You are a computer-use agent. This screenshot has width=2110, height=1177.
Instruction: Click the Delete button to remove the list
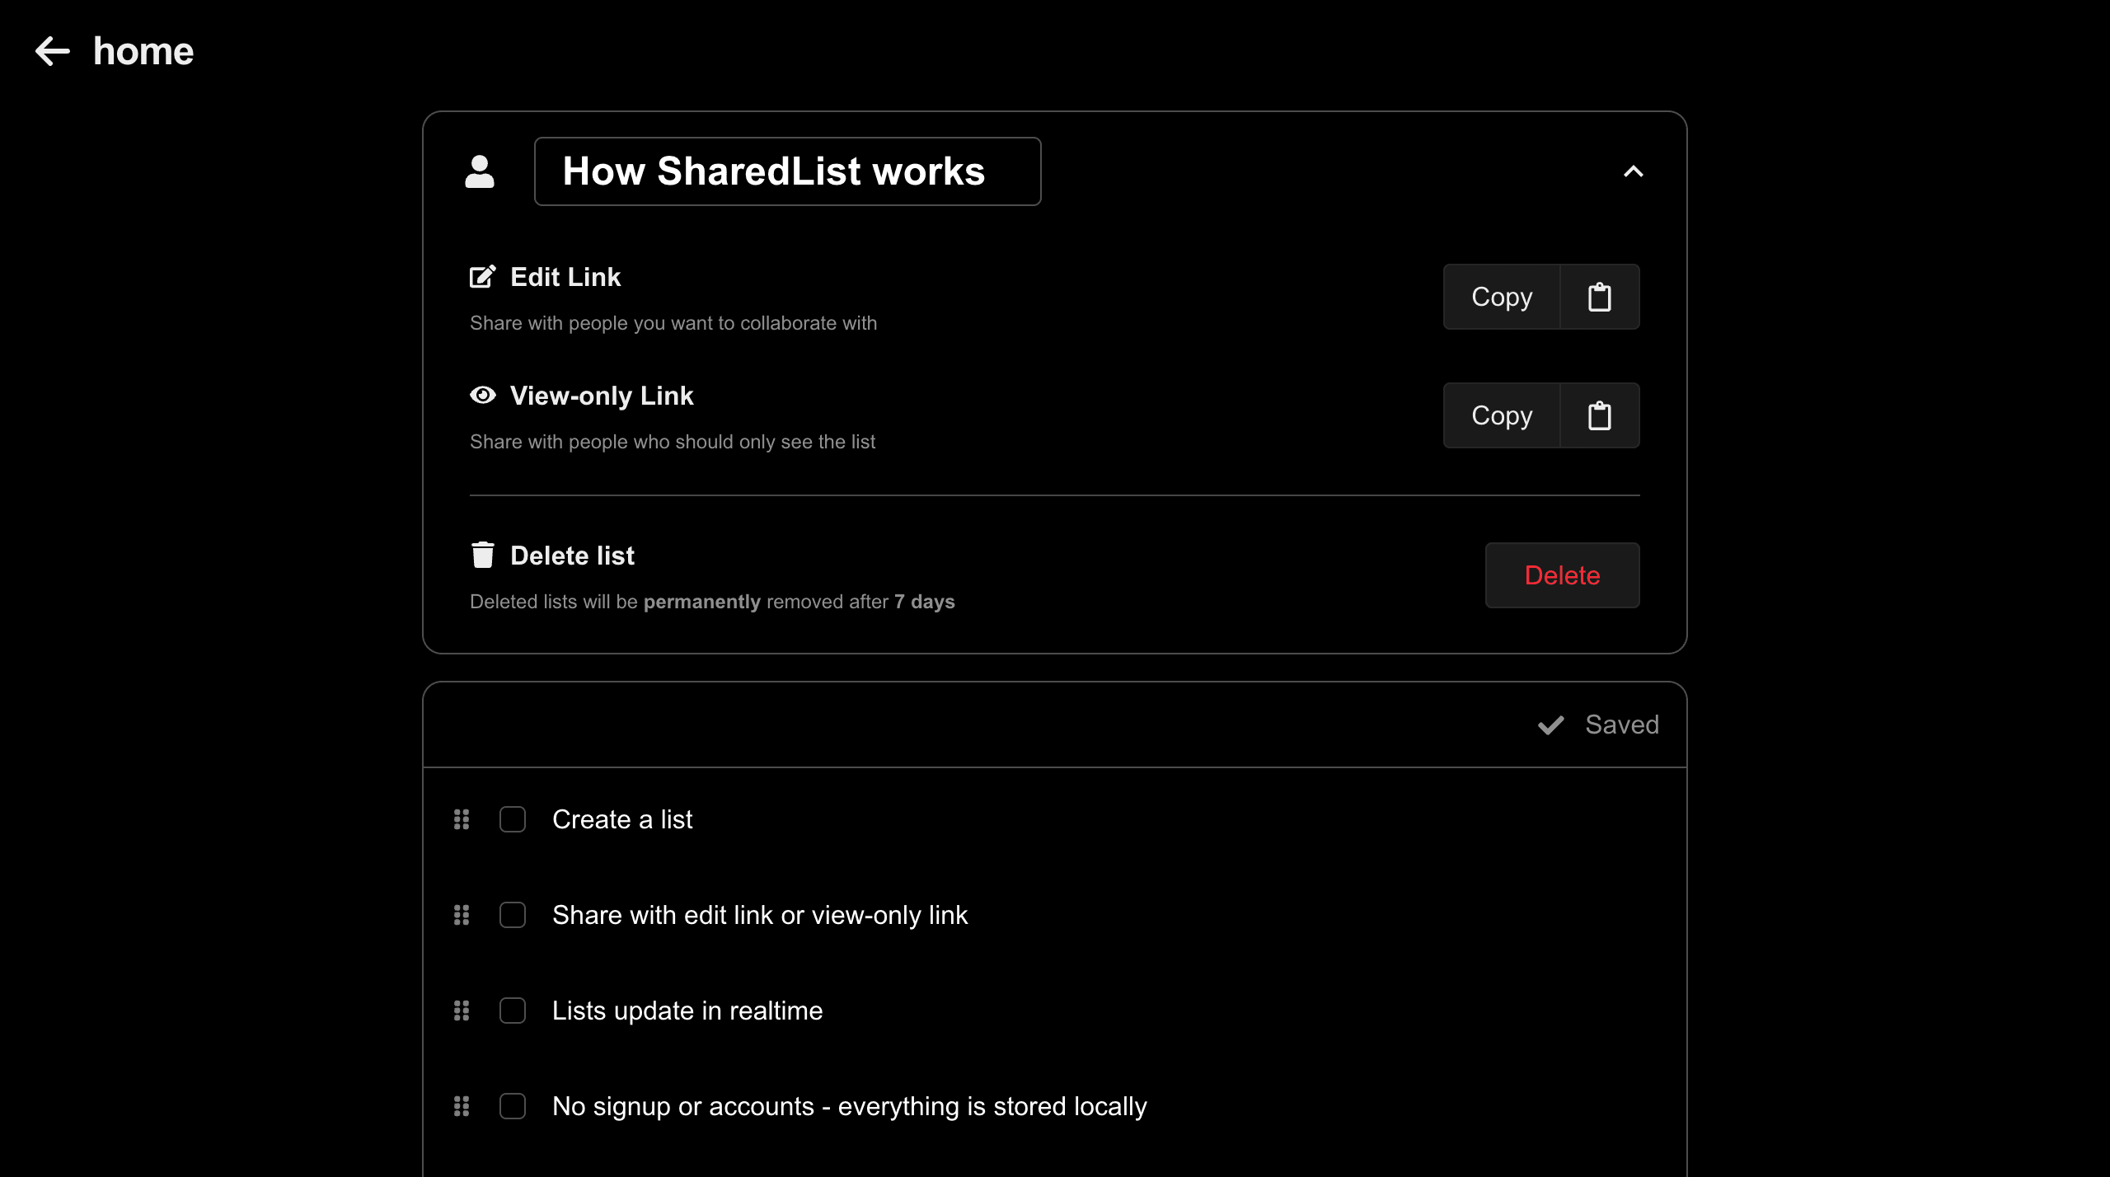[1561, 575]
